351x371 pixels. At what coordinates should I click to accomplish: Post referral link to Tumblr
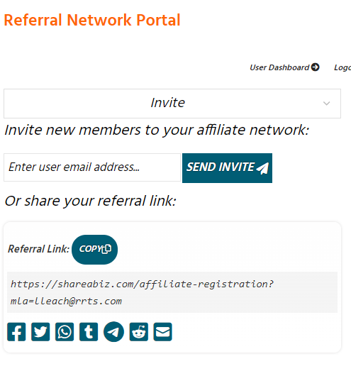click(89, 332)
